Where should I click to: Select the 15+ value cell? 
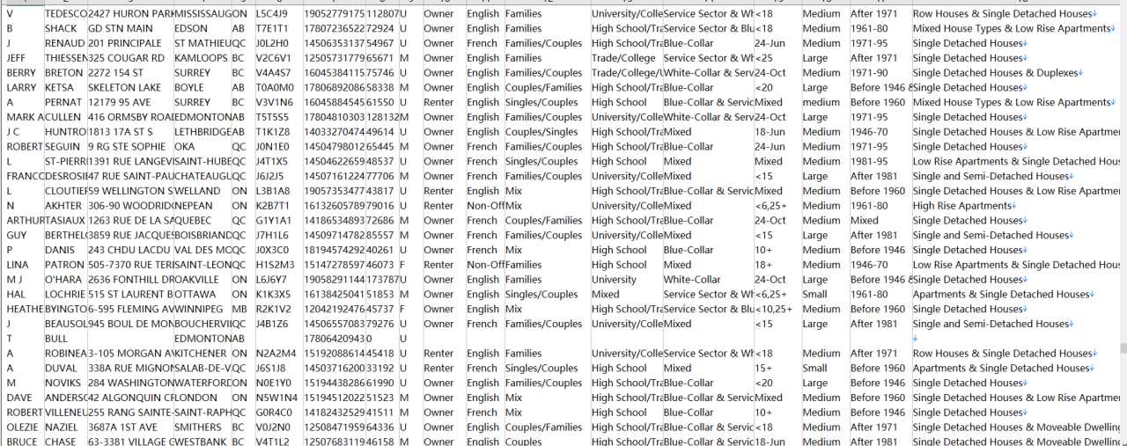(777, 368)
